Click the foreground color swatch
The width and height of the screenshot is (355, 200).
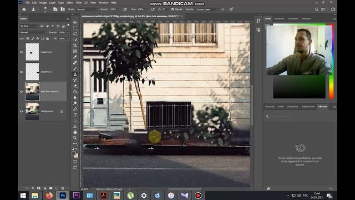click(73, 153)
